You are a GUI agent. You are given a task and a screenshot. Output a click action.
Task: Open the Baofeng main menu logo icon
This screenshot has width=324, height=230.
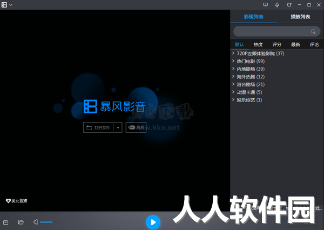click(x=4, y=5)
